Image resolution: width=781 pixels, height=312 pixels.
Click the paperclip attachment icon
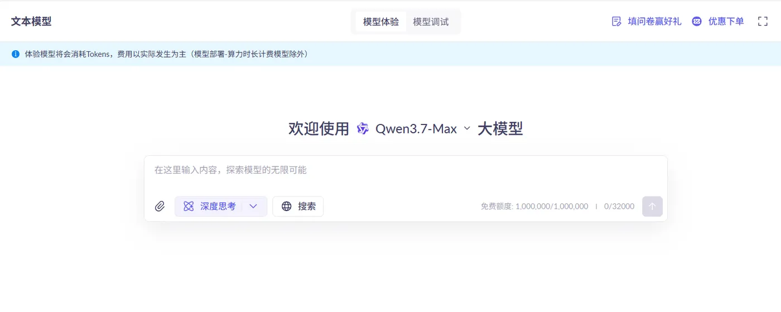pyautogui.click(x=160, y=207)
